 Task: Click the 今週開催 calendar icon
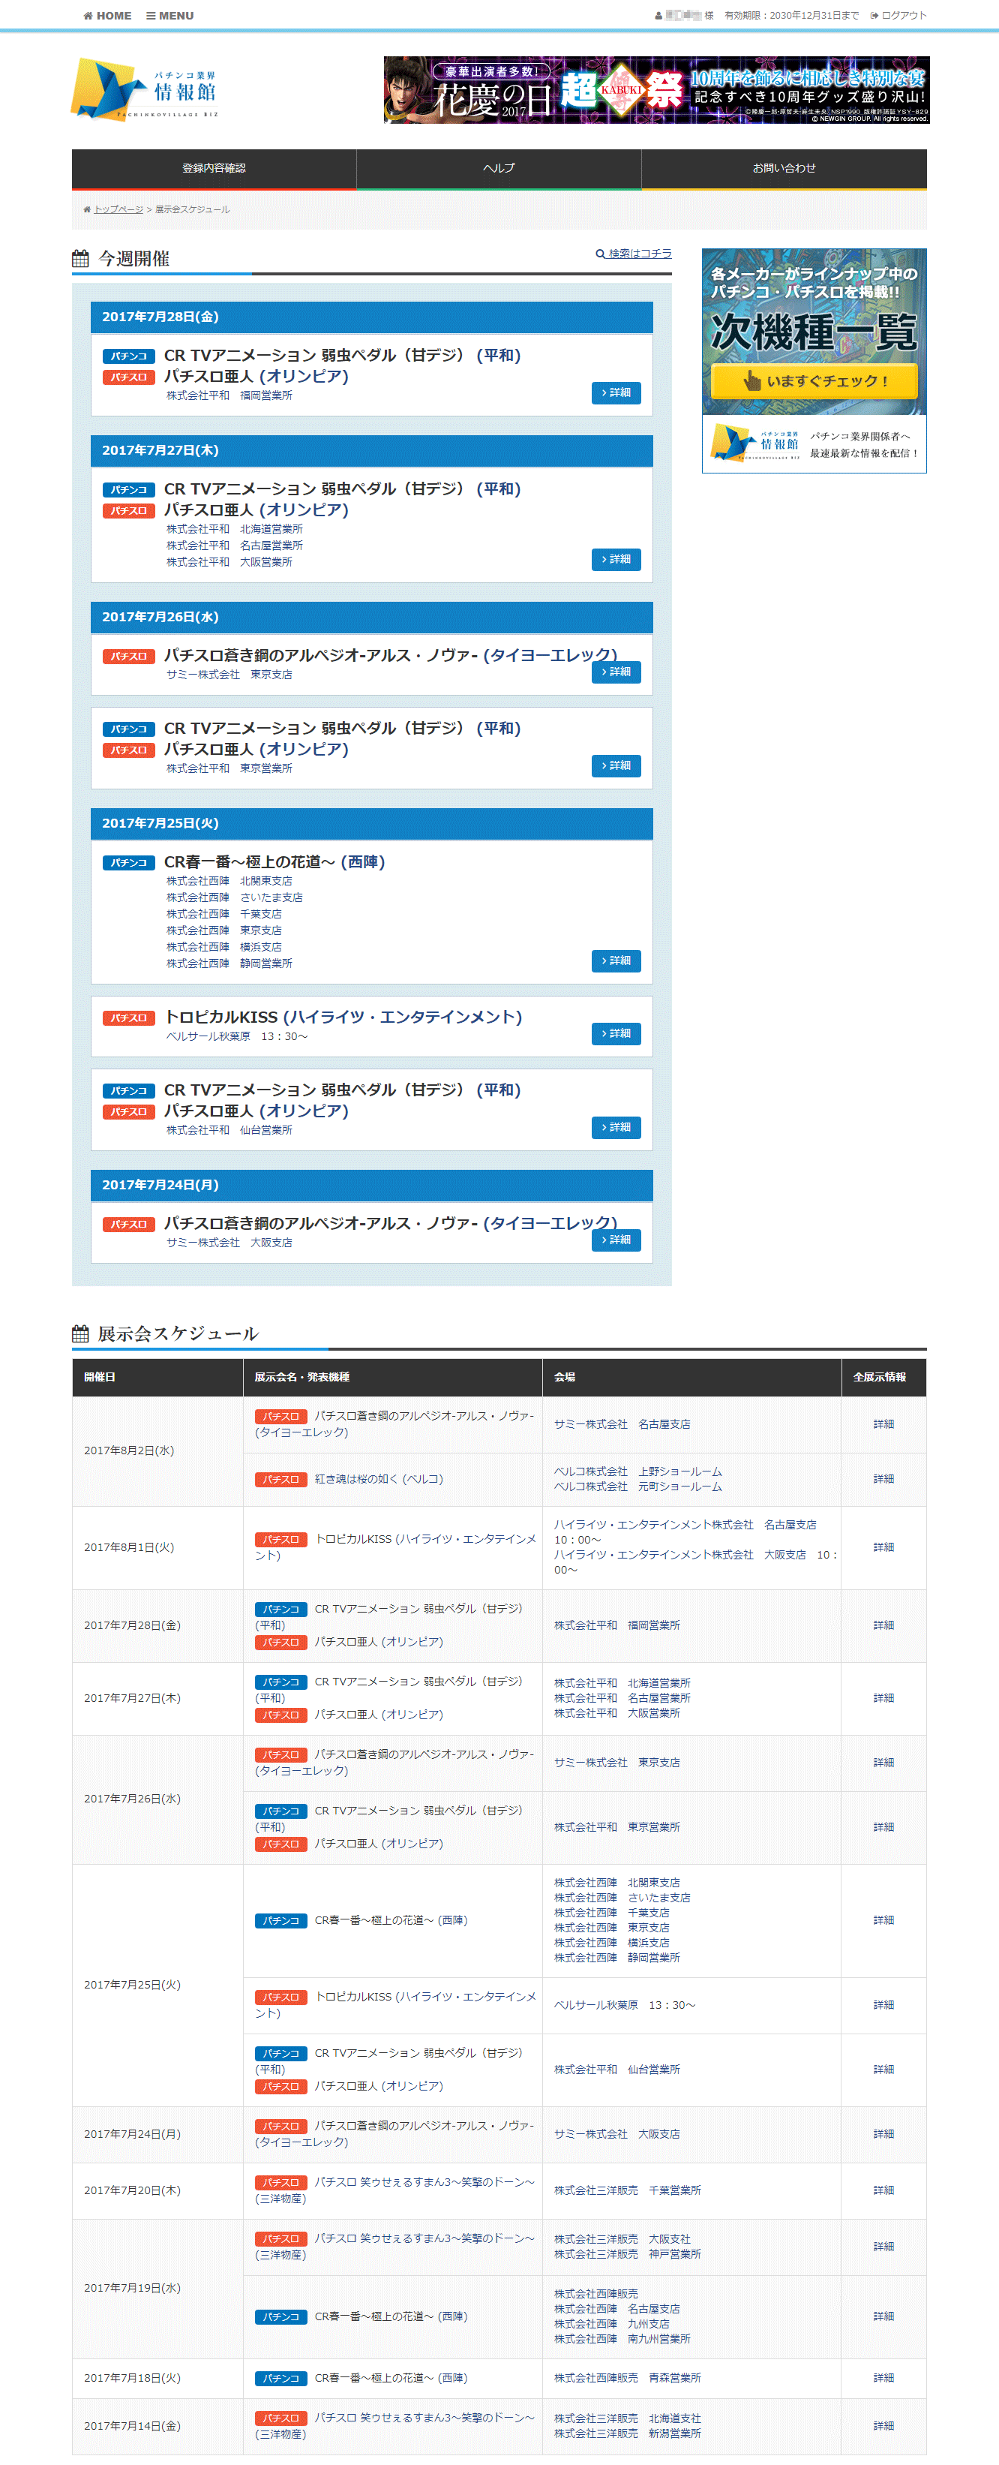[80, 258]
